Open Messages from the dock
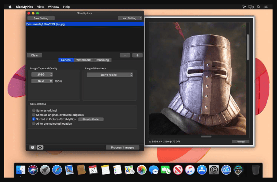 153,170
